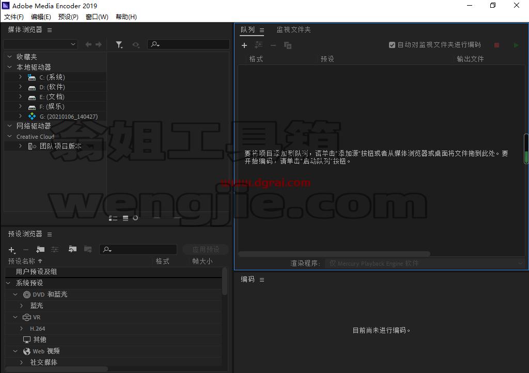Toggle 自动对监视文件夹进行编码 checkbox
The width and height of the screenshot is (529, 373).
pyautogui.click(x=392, y=45)
